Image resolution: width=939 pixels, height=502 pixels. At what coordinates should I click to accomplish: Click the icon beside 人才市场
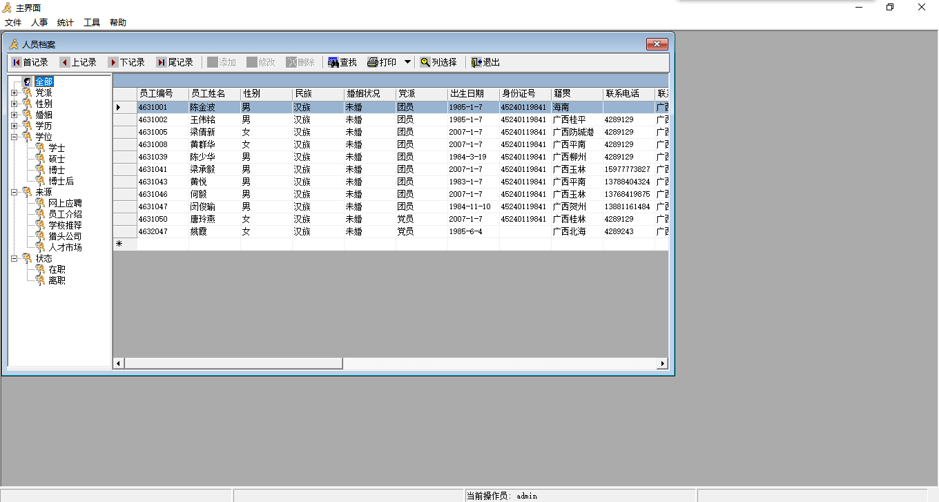[x=40, y=247]
